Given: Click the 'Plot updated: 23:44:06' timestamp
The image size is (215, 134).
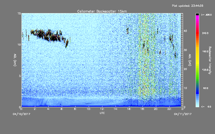Looking at the screenshot, I should coord(188,6).
